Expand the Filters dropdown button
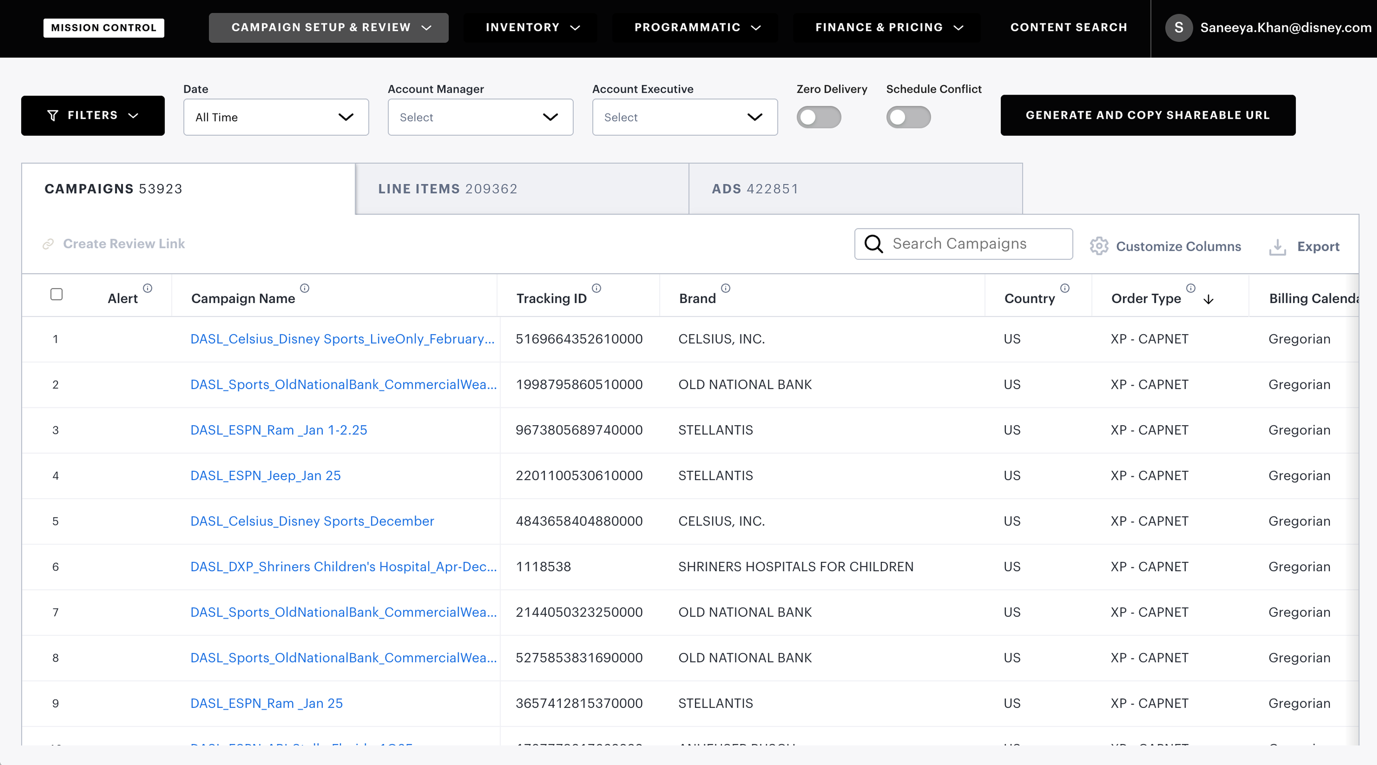This screenshot has width=1377, height=765. coord(93,115)
